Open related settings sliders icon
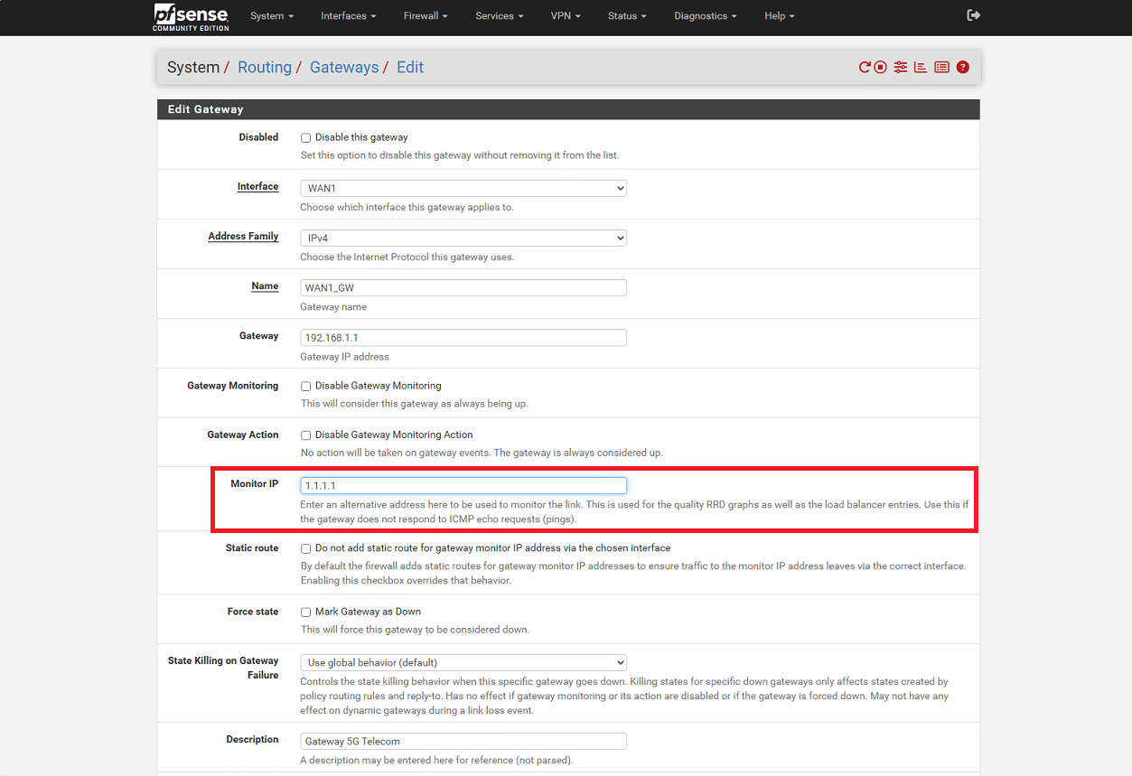 (901, 68)
